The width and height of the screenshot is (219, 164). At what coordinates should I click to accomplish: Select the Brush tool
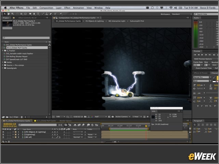click(x=43, y=14)
